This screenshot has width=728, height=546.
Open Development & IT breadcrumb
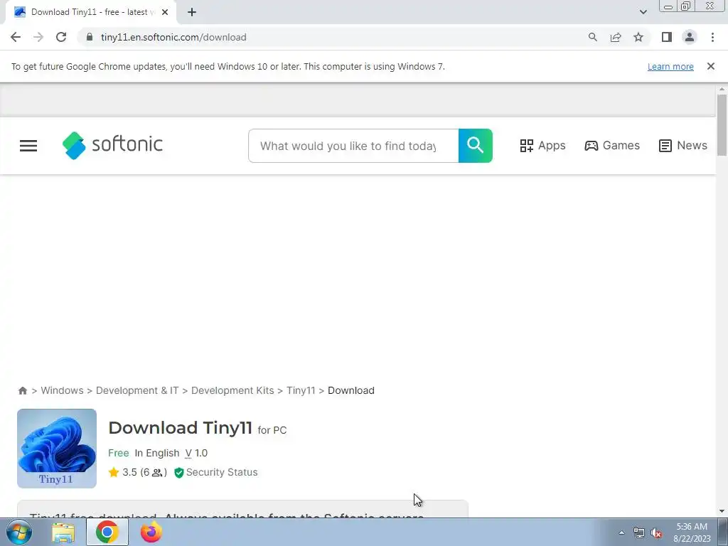coord(137,390)
